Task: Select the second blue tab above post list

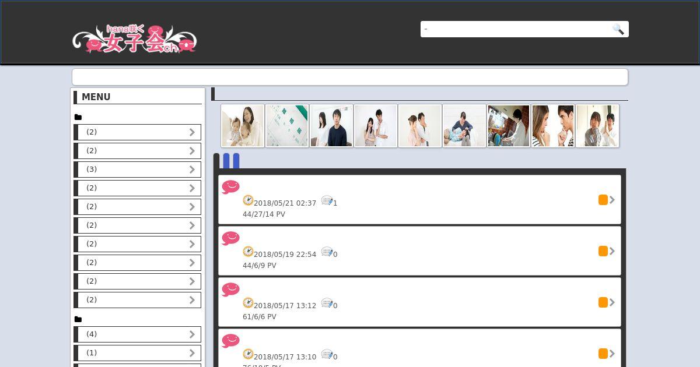Action: click(x=236, y=161)
